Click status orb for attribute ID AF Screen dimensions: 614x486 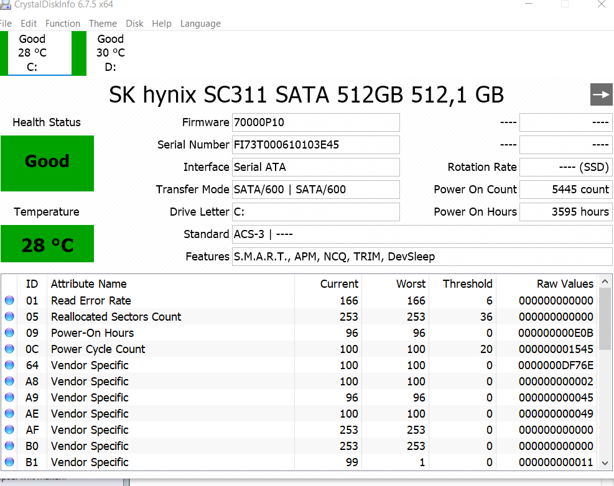pos(9,429)
